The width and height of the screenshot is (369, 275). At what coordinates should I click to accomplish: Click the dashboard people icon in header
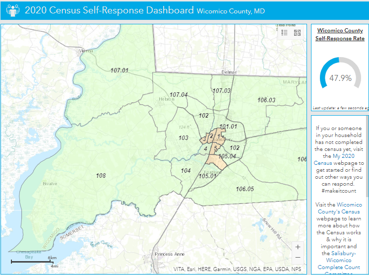coord(12,10)
